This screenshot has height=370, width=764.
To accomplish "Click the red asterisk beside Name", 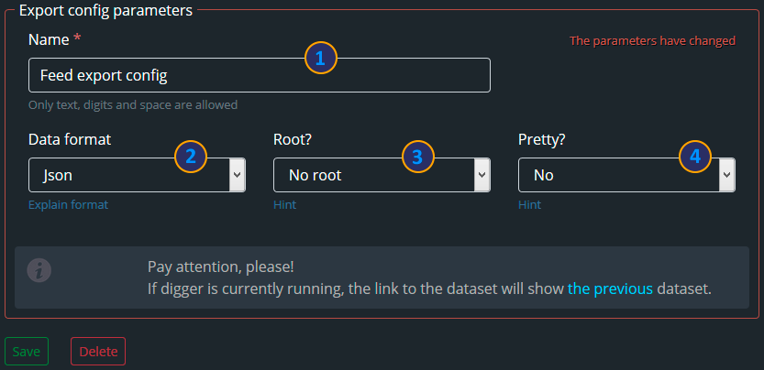I will (x=77, y=39).
